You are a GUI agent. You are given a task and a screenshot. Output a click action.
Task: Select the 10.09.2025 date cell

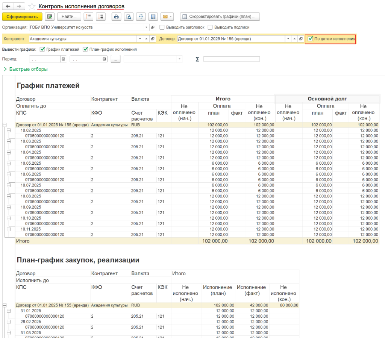(x=31, y=207)
